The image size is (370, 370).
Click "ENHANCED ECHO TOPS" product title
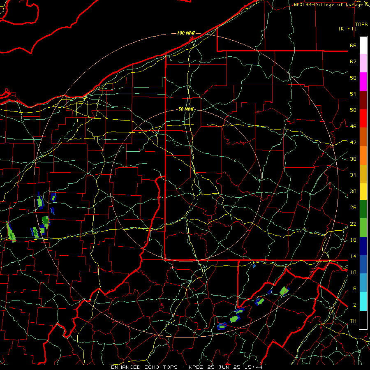tap(144, 367)
